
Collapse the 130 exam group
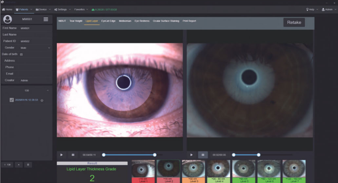[47, 90]
